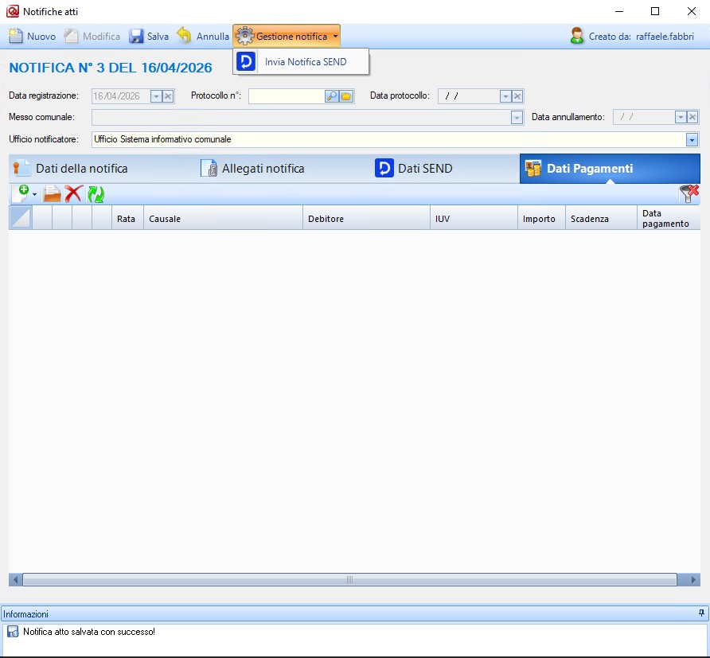Switch to the Dati SEND tab
The image size is (710, 658).
pyautogui.click(x=424, y=169)
